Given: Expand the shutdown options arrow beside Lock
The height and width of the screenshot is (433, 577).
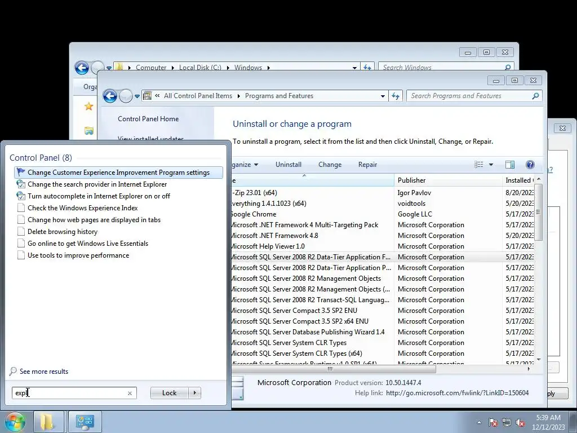Looking at the screenshot, I should coord(194,393).
